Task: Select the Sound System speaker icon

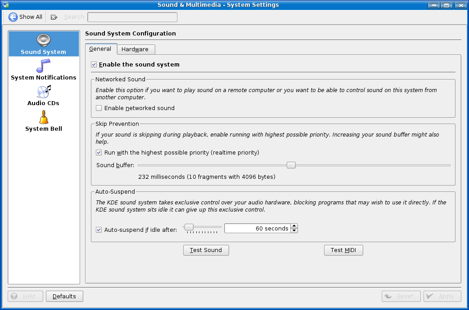Action: tap(43, 40)
